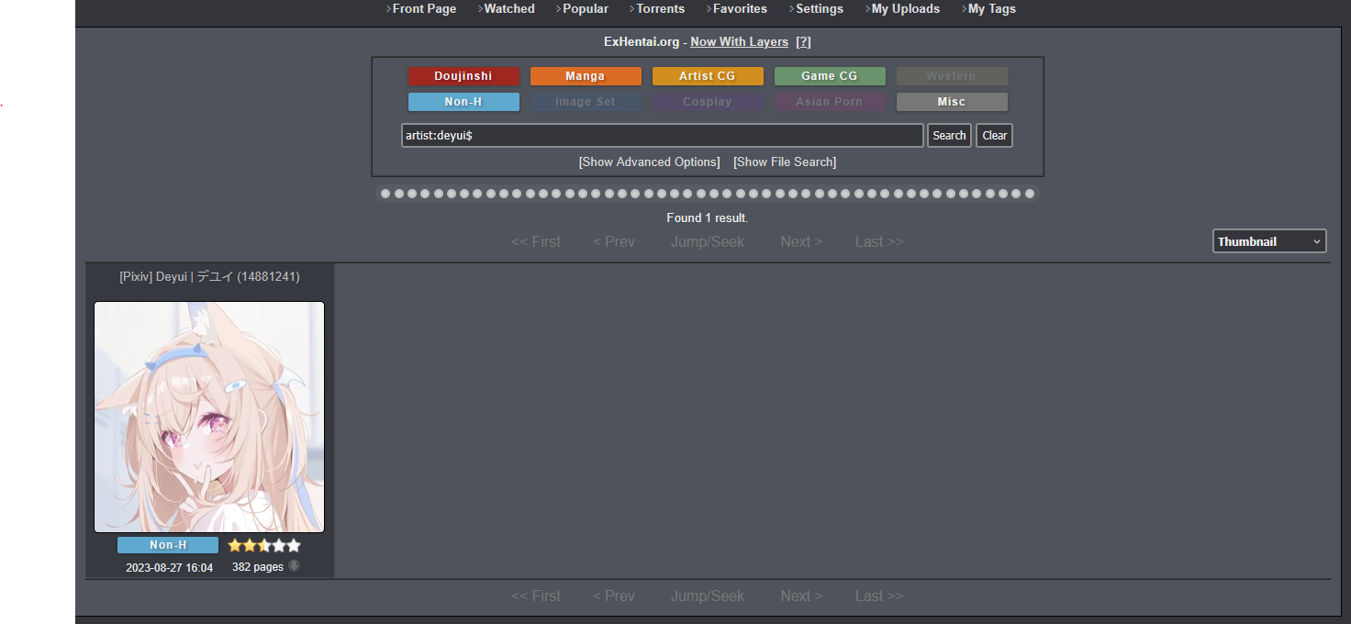Click the star rating on the gallery
1351x624 pixels.
264,545
